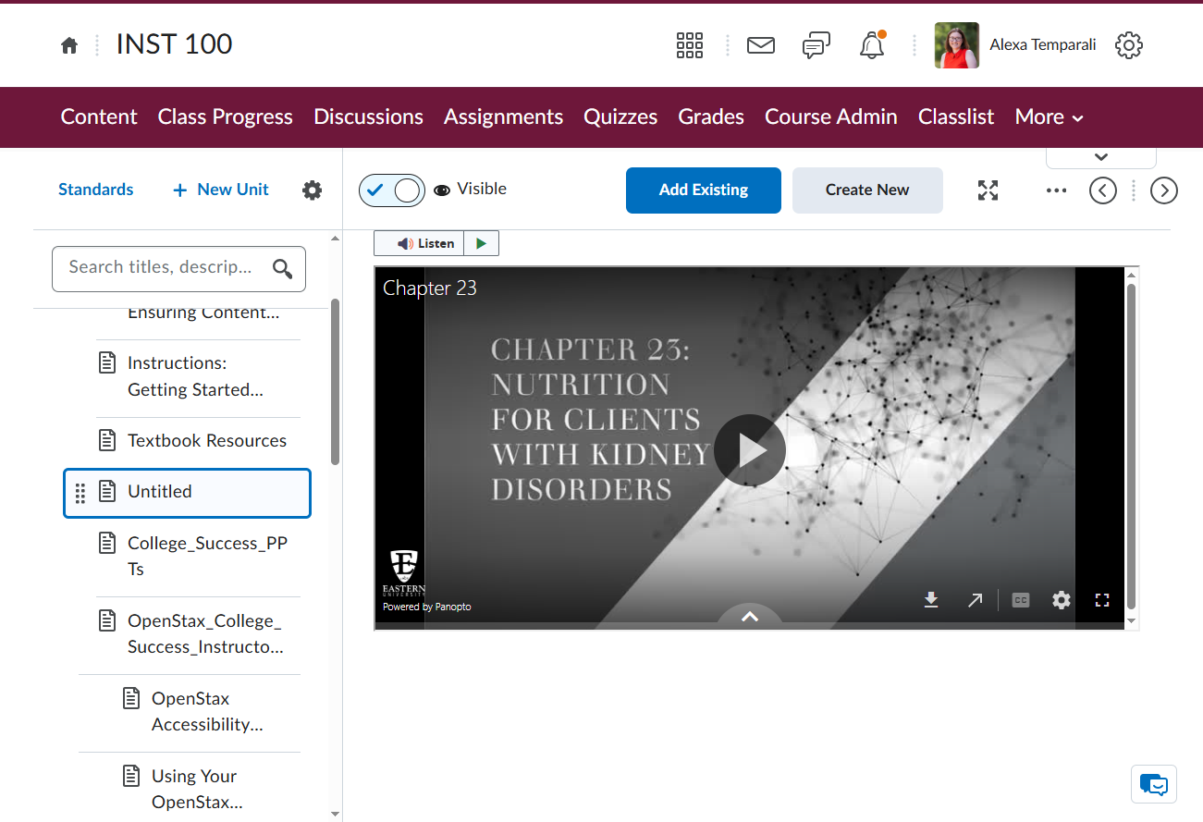The height and width of the screenshot is (822, 1203).
Task: Enter video fullscreen mode
Action: [1102, 600]
